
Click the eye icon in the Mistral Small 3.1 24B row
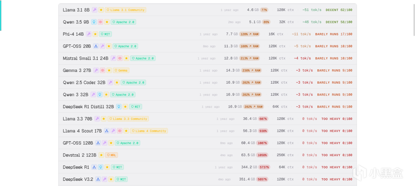(x=120, y=58)
